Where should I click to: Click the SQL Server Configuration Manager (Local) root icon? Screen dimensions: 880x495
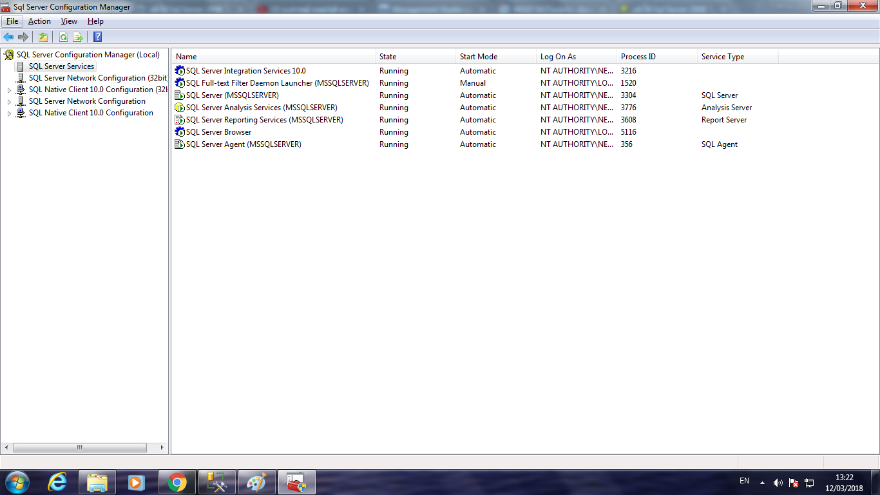tap(9, 55)
